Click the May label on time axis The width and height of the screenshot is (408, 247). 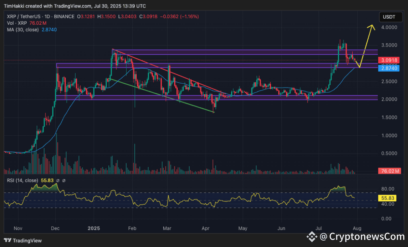click(x=243, y=228)
